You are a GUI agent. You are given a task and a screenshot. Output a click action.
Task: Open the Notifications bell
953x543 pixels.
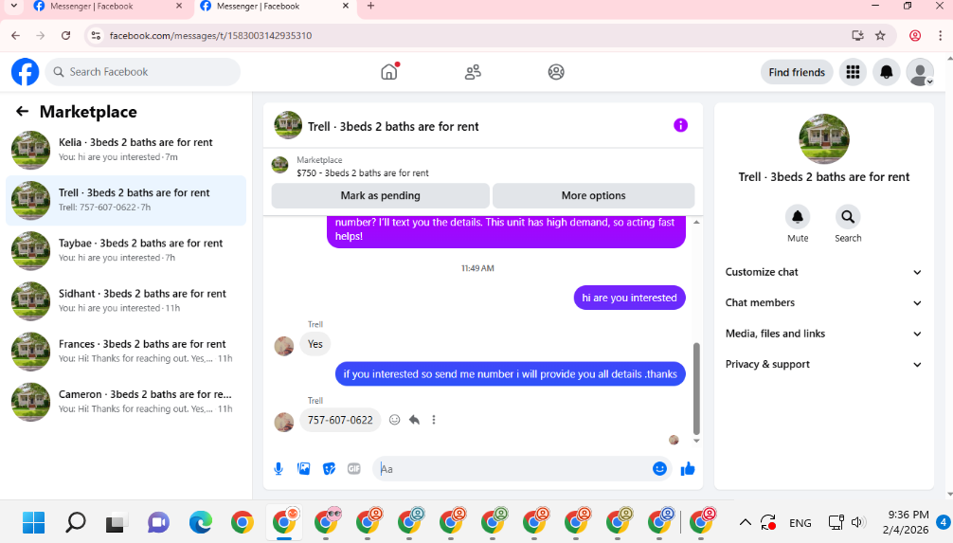tap(886, 72)
